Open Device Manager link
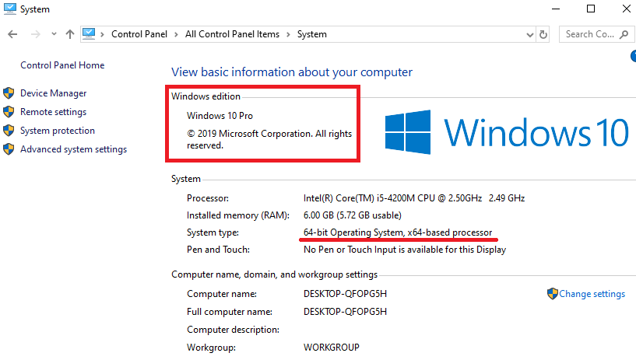636x360 pixels. [54, 93]
